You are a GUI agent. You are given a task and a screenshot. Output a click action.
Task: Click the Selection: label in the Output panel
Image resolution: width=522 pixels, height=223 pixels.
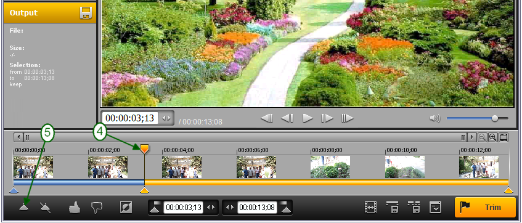click(25, 65)
